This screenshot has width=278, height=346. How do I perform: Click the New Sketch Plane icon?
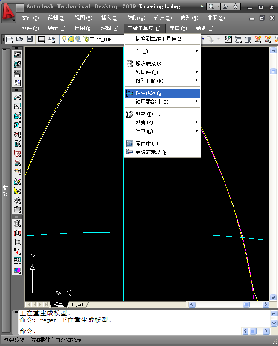17,106
